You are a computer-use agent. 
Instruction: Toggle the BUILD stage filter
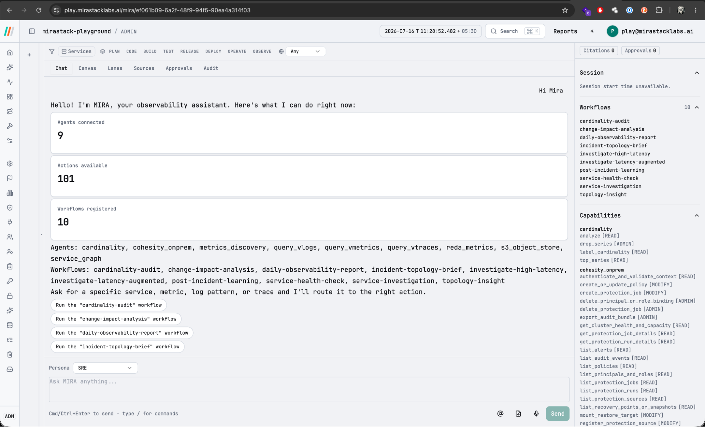tap(150, 51)
